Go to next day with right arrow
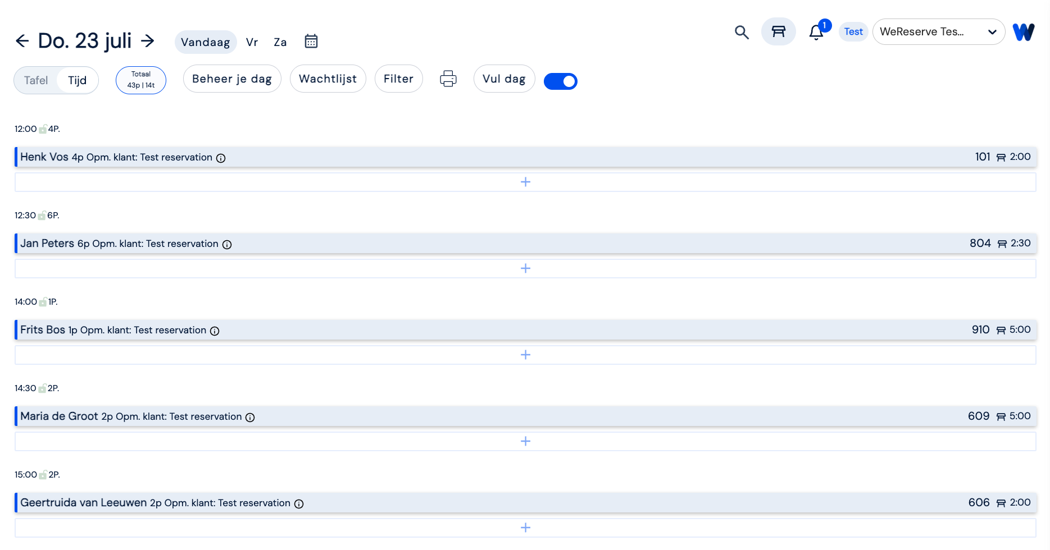 (x=147, y=40)
